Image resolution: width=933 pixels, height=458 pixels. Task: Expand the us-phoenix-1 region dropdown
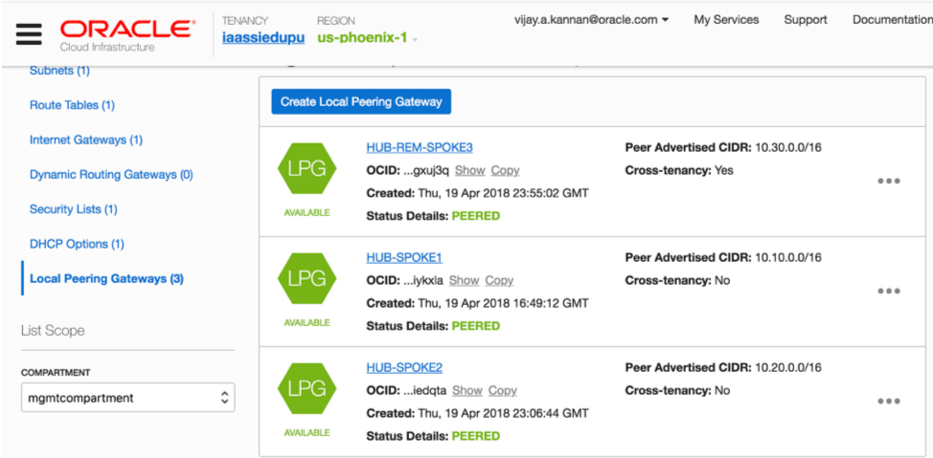pyautogui.click(x=369, y=38)
